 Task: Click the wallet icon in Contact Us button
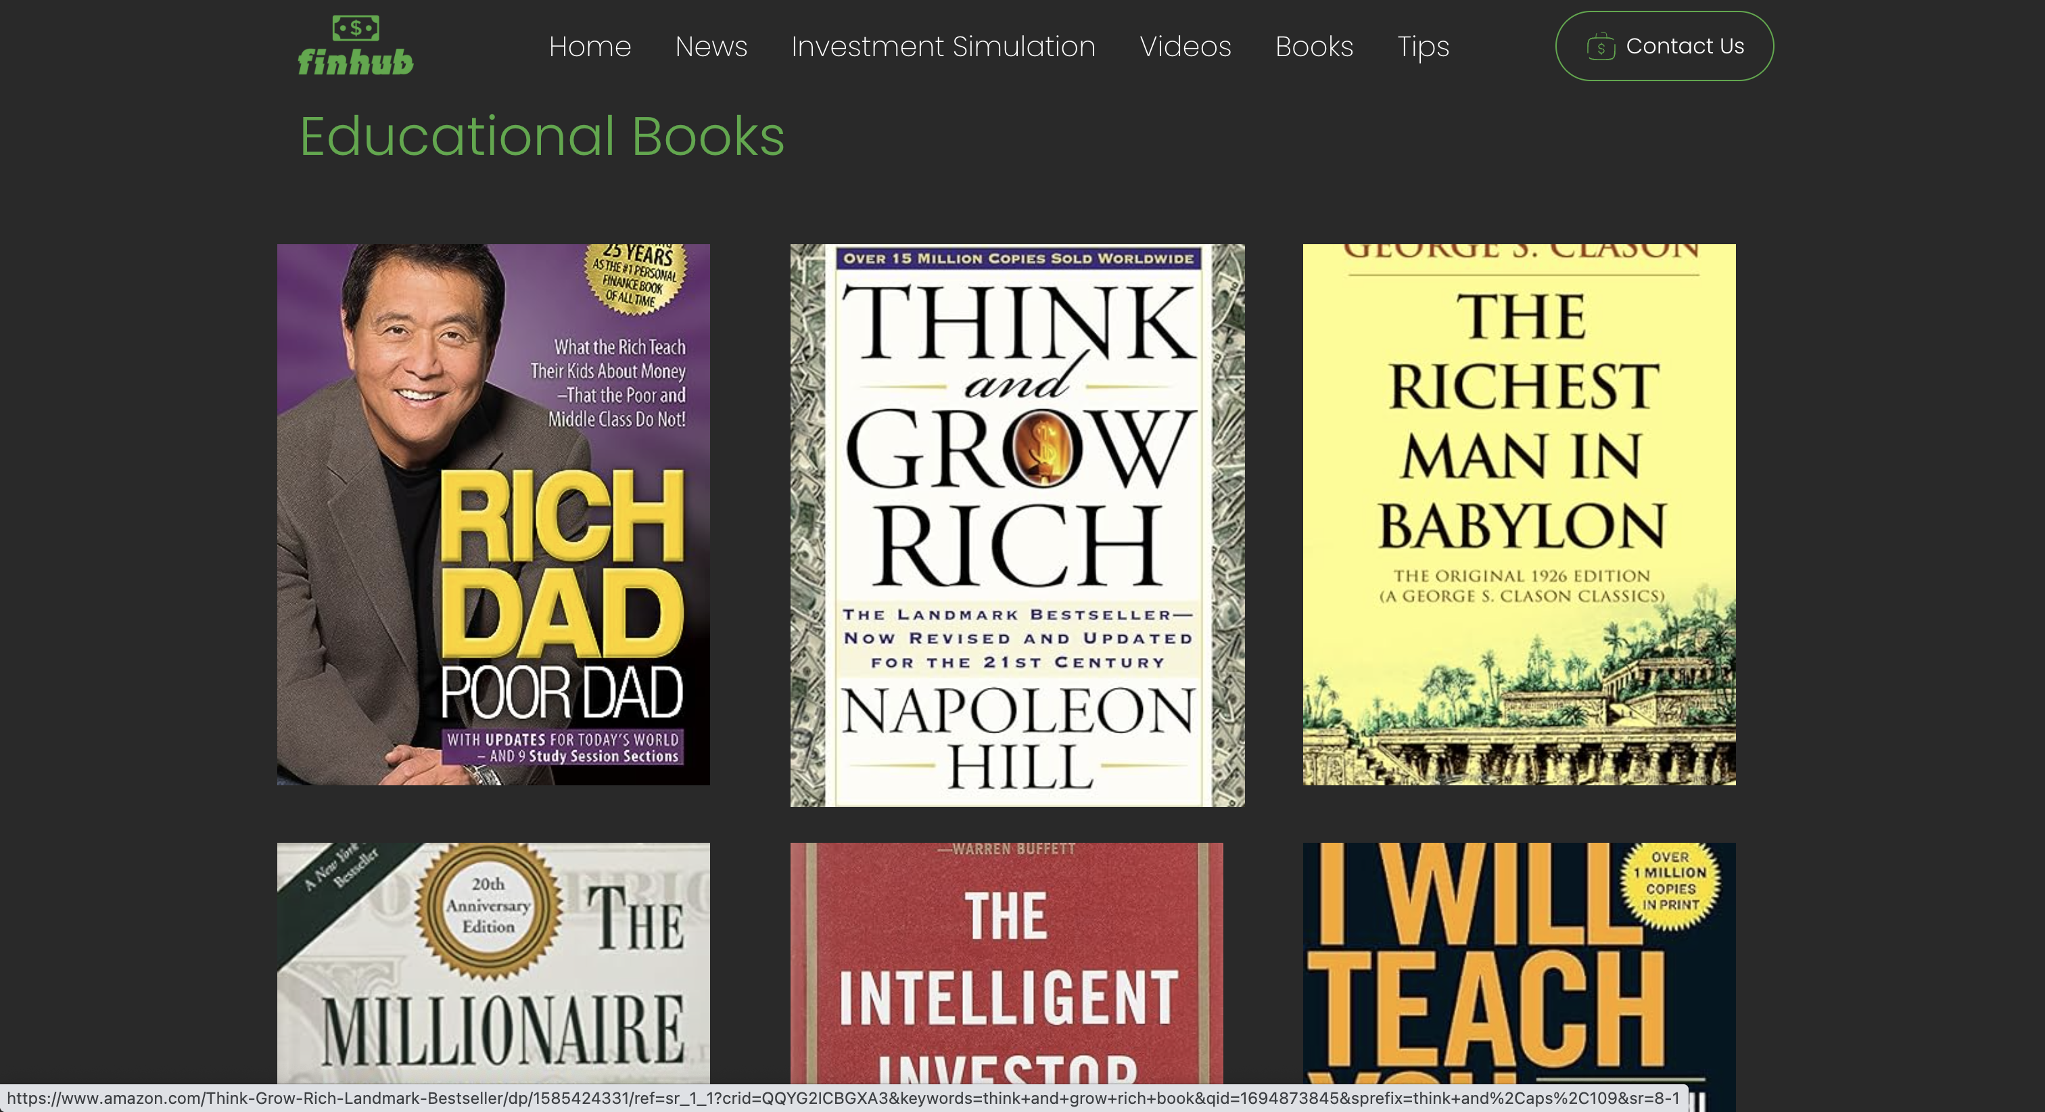click(1601, 46)
